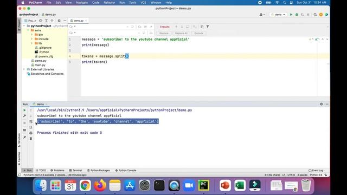Click the PyCharm update available notification
347x195 pixels.
pyautogui.click(x=55, y=175)
